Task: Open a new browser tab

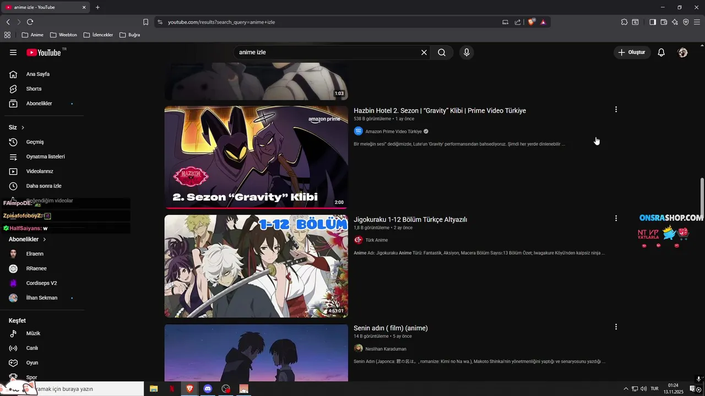Action: click(97, 7)
